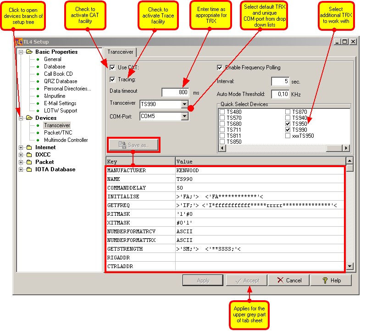Uncheck the TS950 quick select device
This screenshot has height=331, width=371.
click(288, 123)
